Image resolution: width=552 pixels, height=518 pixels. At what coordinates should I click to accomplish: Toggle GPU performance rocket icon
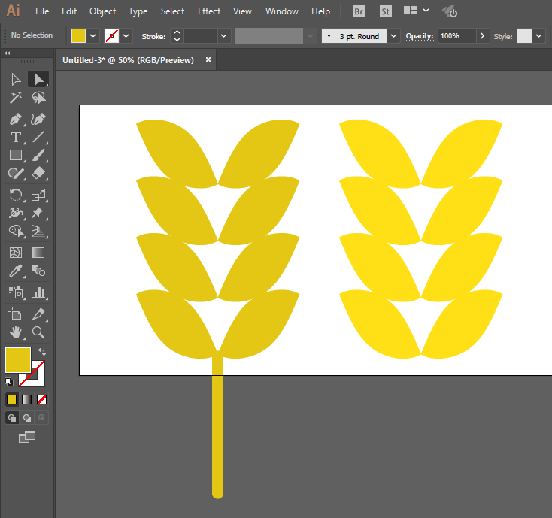click(x=450, y=11)
